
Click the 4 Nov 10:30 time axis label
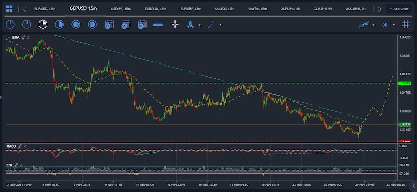[x=51, y=184]
